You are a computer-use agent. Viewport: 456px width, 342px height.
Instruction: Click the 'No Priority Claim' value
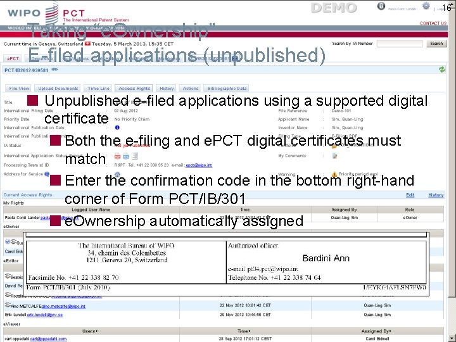[x=132, y=119]
